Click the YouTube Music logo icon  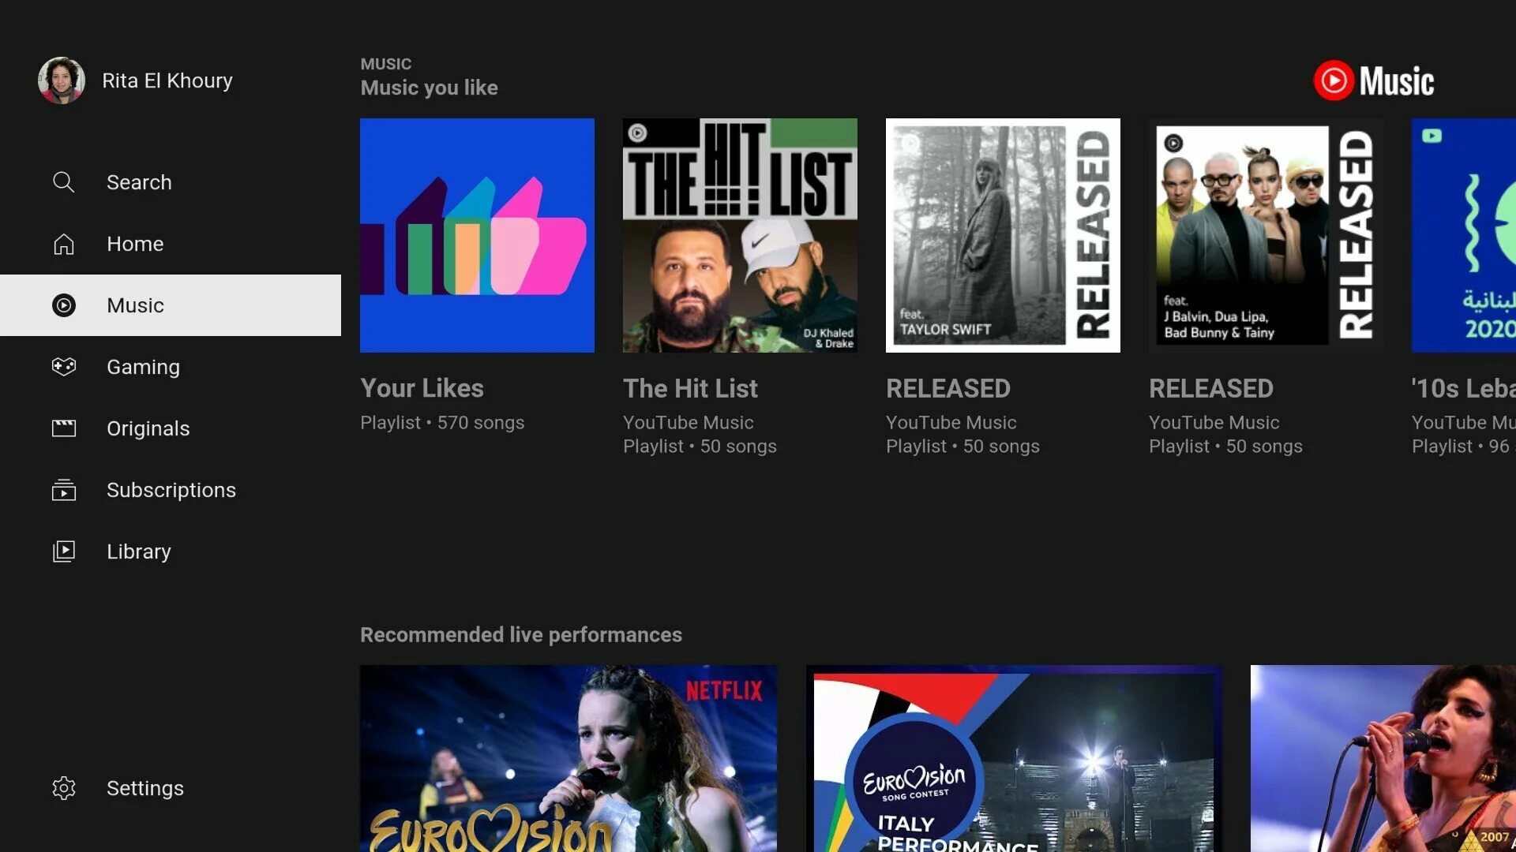tap(1335, 79)
